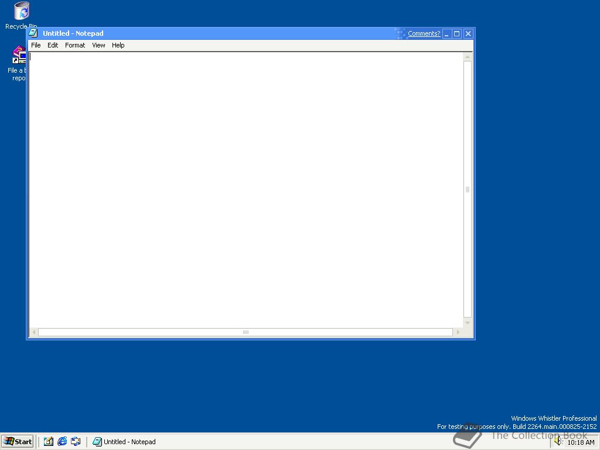Launch Internet Explorer from Quick Launch
600x450 pixels.
pyautogui.click(x=62, y=442)
